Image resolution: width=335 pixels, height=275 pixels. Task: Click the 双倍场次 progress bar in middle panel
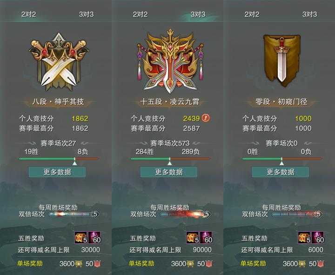(183, 214)
